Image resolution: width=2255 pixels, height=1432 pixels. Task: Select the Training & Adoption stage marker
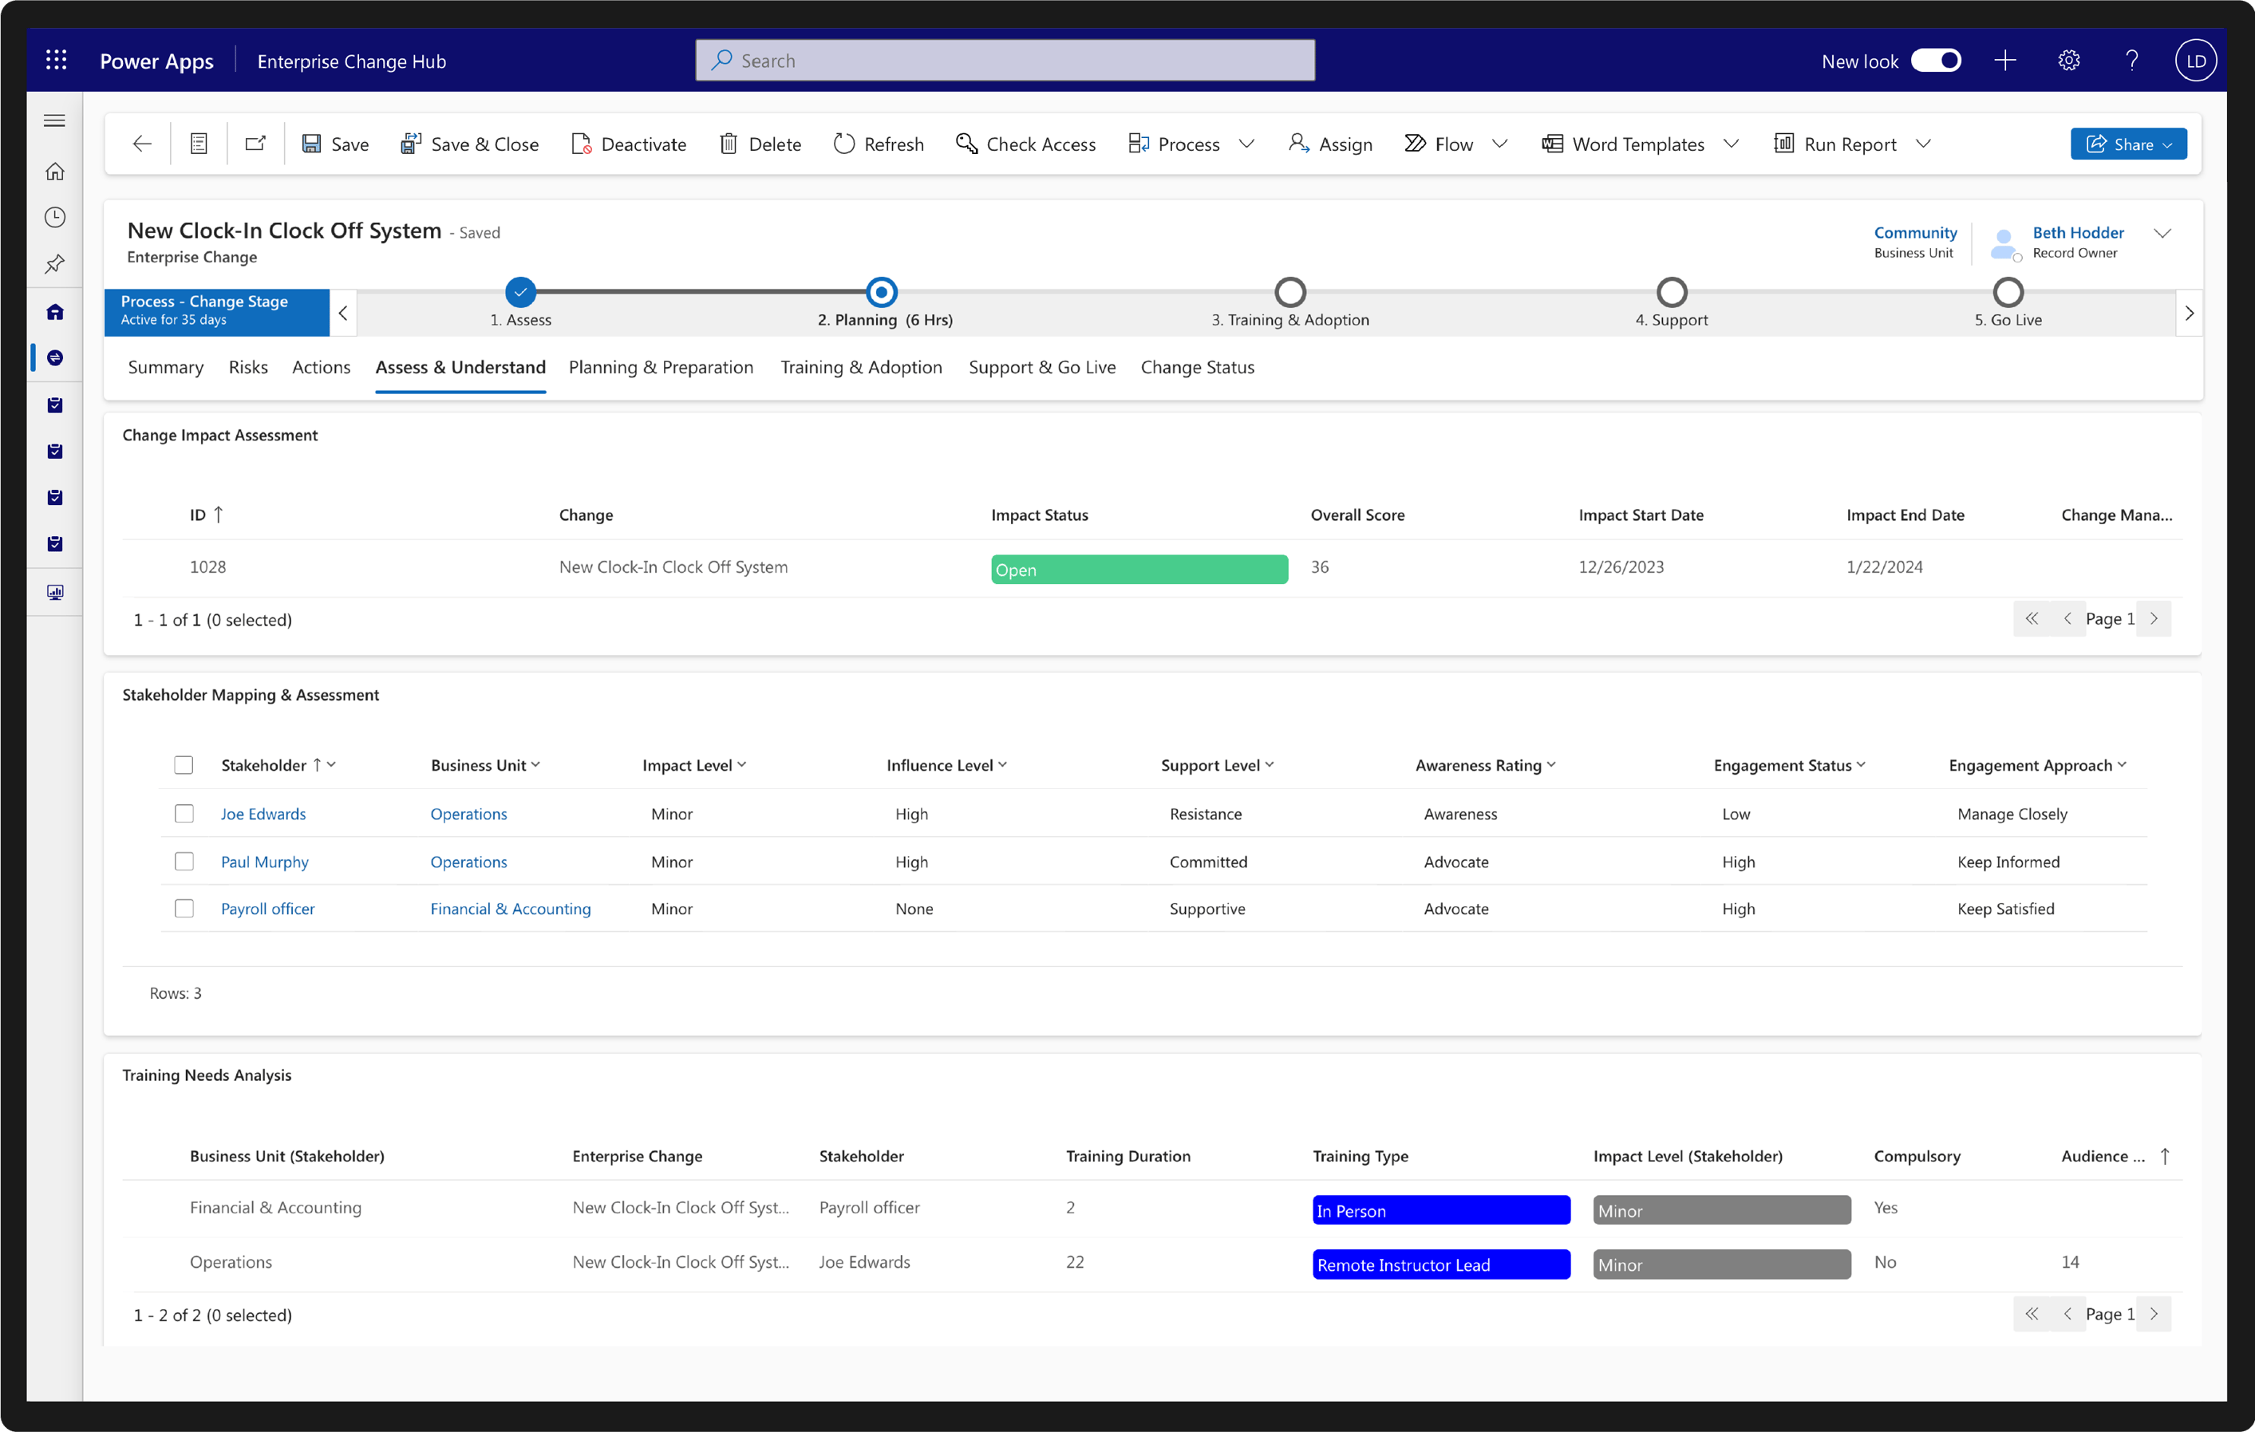coord(1290,292)
